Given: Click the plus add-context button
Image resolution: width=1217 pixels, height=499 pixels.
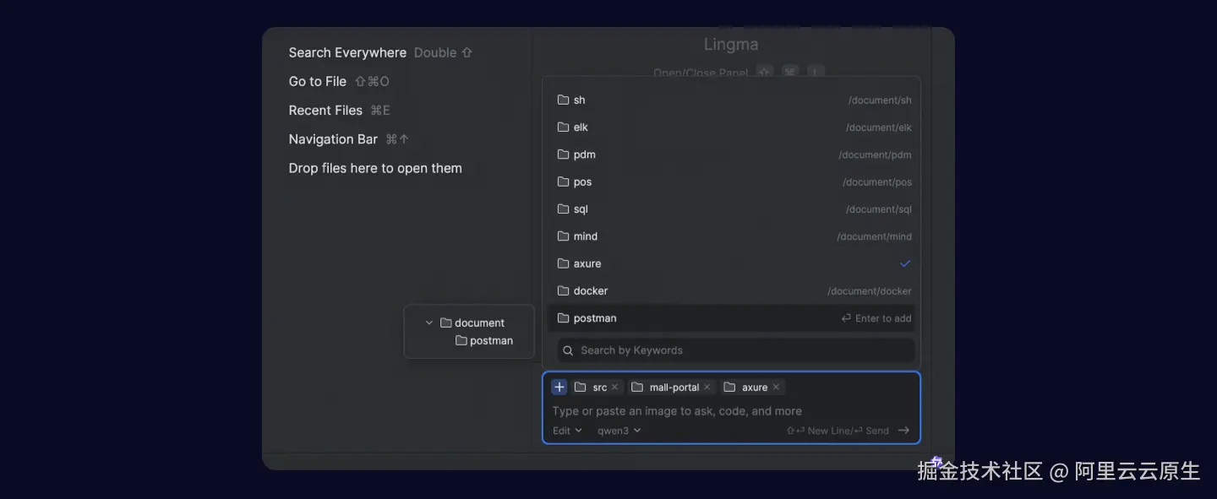Looking at the screenshot, I should (x=559, y=387).
